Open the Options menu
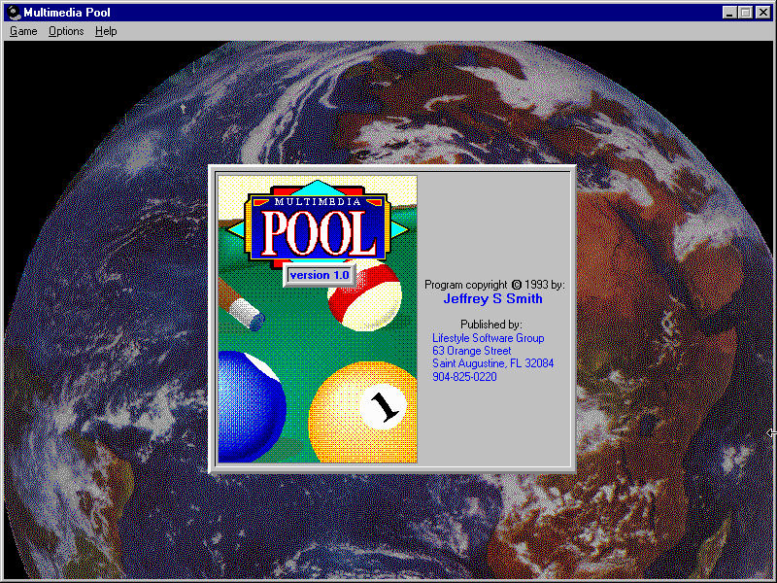 [66, 31]
